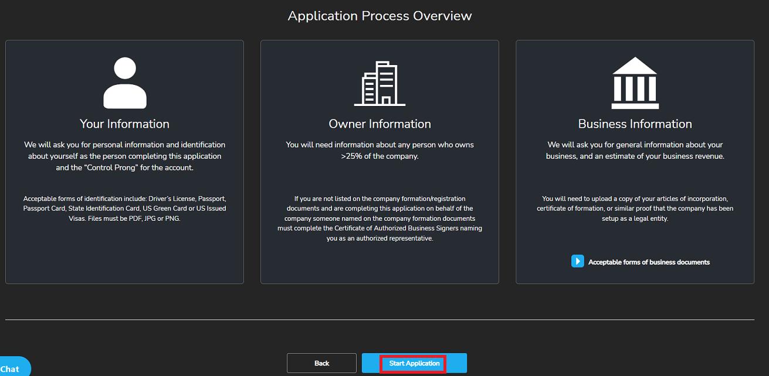Click the Certificate of Authorized Business Signers paragraph
This screenshot has height=376, width=769.
pos(380,218)
